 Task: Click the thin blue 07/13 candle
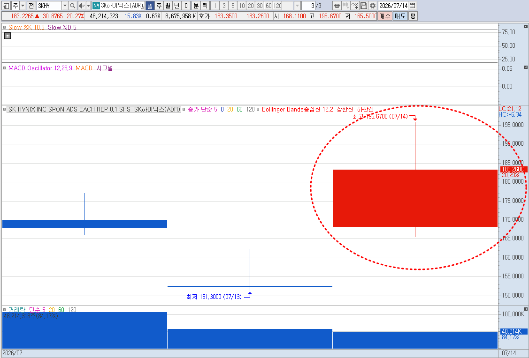click(x=250, y=287)
